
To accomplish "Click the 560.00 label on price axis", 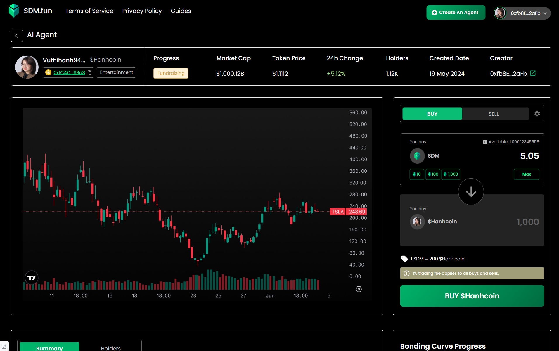I will tap(358, 113).
